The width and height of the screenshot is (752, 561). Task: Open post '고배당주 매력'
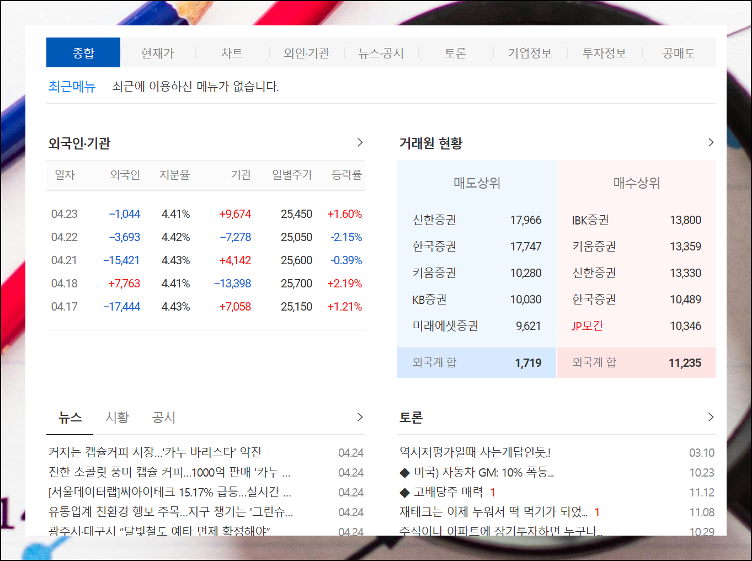tap(441, 492)
